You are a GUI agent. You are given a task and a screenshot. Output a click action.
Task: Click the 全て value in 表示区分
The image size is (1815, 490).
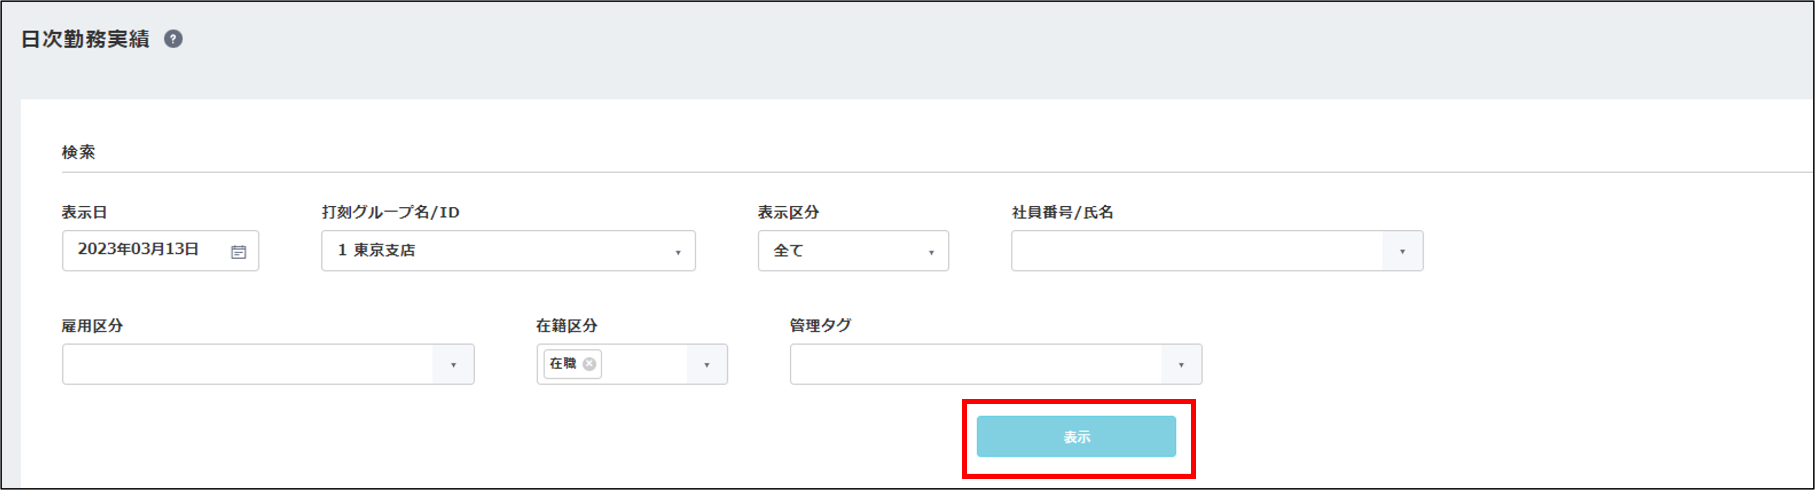click(x=788, y=251)
